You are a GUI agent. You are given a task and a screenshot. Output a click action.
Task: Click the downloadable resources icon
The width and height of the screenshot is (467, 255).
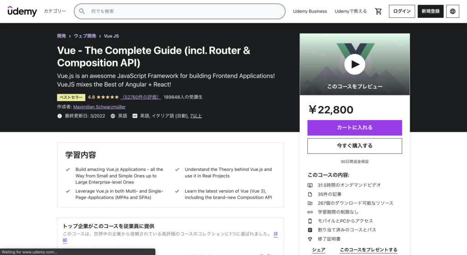click(310, 203)
